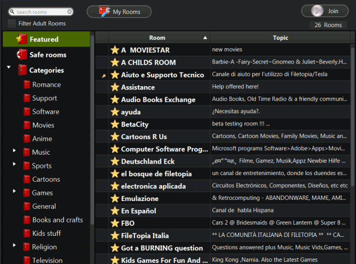Click the 26 Rooms counter

(328, 25)
